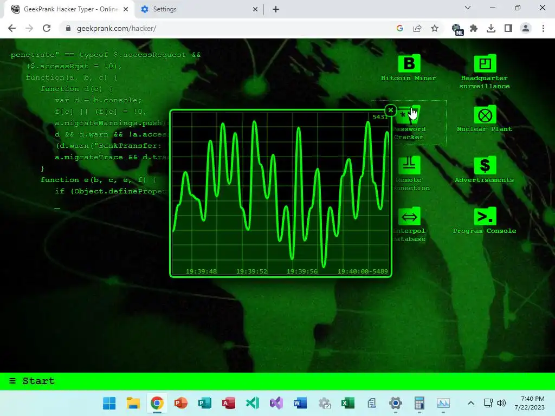Open the Bitcoin Miner icon
The width and height of the screenshot is (555, 416).
(409, 64)
